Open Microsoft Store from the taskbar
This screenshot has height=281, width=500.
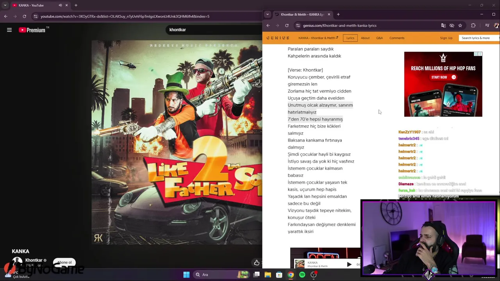click(x=279, y=275)
